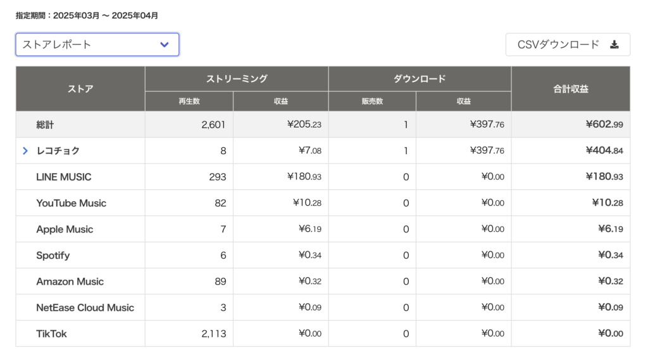Click the NetEase Cloud Music row
The height and width of the screenshot is (360, 648).
(323, 308)
